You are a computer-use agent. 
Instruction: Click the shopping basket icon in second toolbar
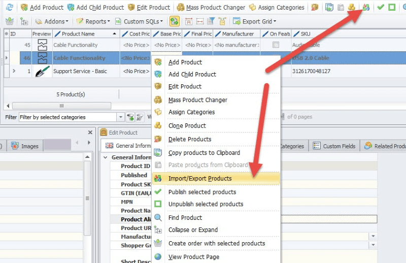click(9, 21)
